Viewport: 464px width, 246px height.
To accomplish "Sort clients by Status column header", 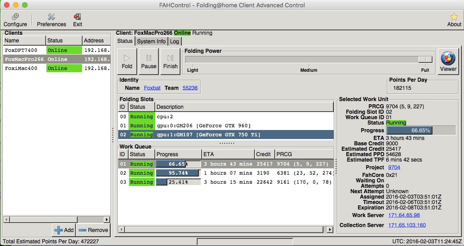I will tap(64, 40).
